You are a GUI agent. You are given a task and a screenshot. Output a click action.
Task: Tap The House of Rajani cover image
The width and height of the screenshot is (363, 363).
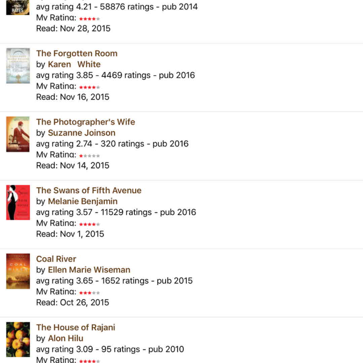[x=18, y=339]
